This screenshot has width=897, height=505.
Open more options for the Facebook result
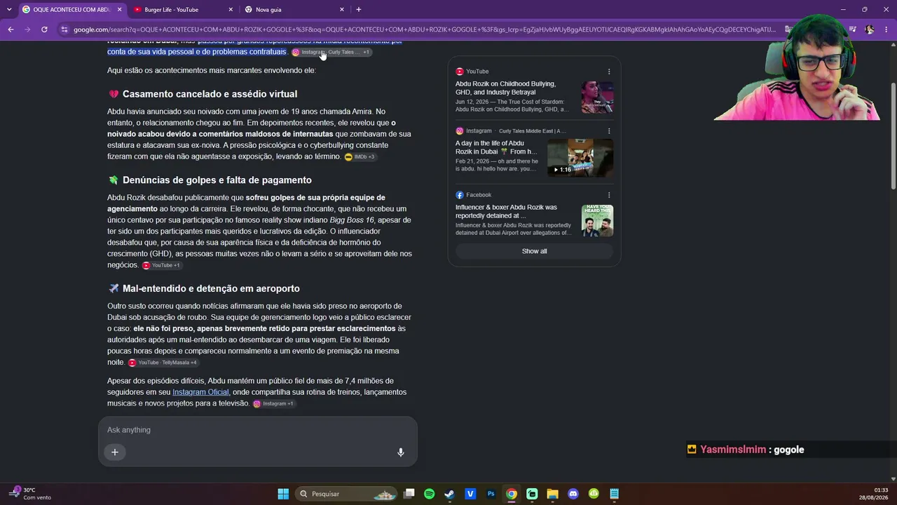[x=609, y=195]
